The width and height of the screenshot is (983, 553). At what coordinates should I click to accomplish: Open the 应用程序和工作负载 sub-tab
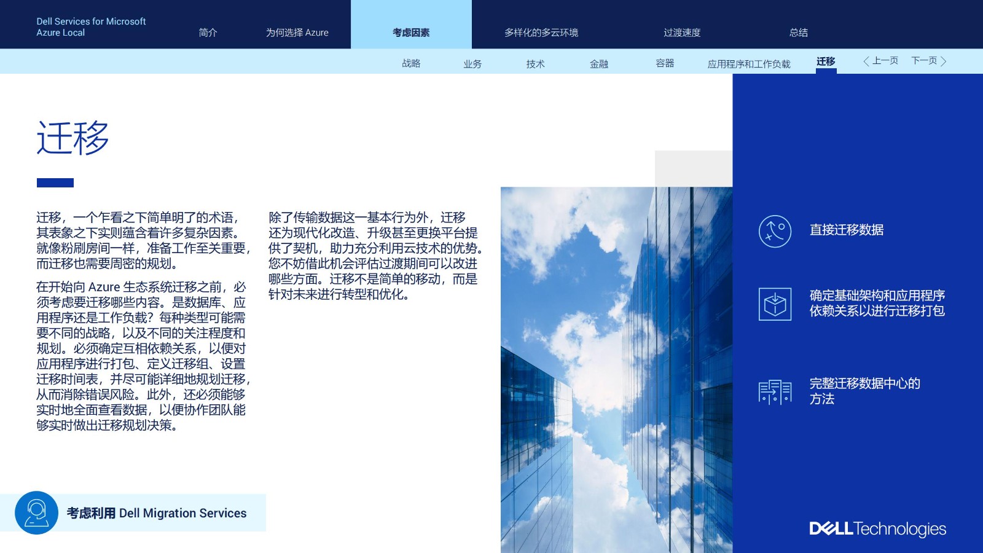pyautogui.click(x=748, y=64)
